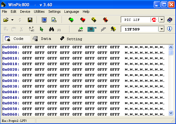Switch to the Data tab
176x124 pixels.
point(42,39)
